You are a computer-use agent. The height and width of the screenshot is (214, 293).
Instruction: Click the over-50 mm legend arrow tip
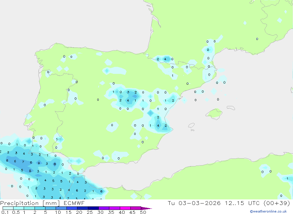coord(146,208)
